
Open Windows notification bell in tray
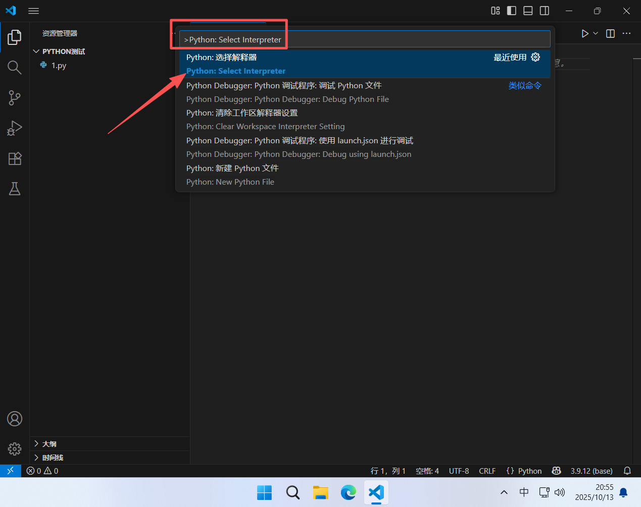[623, 492]
